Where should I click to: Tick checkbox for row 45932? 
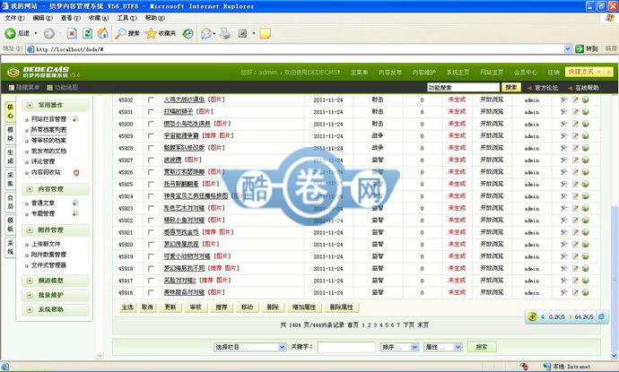(x=151, y=99)
